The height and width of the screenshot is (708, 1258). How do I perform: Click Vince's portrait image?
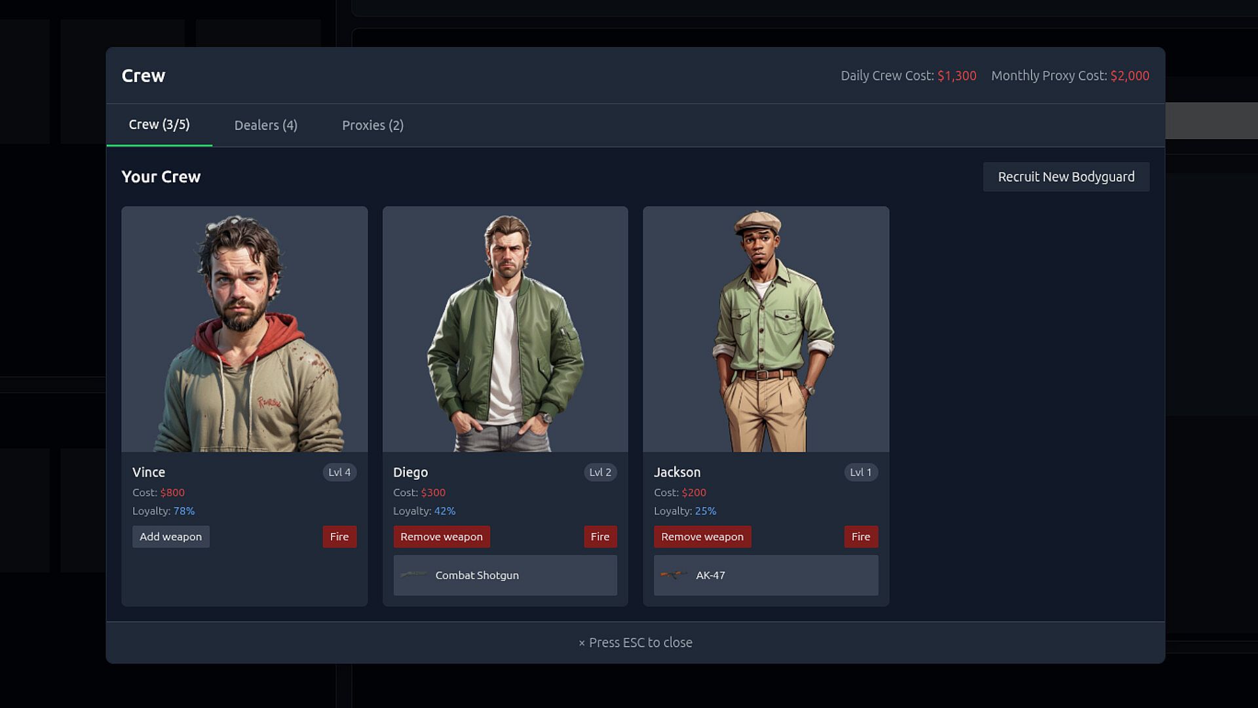[x=244, y=329]
